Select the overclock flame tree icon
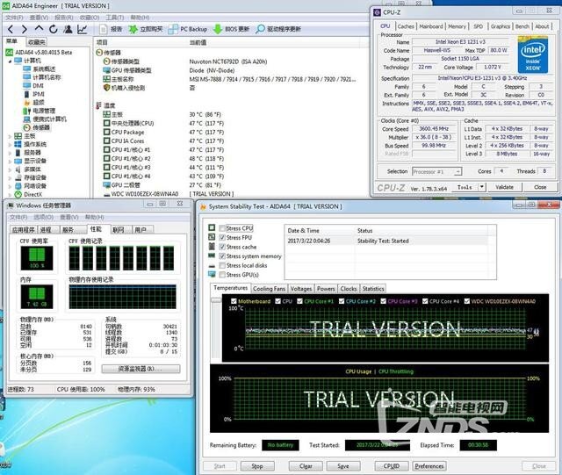The height and width of the screenshot is (475, 562). [x=27, y=102]
